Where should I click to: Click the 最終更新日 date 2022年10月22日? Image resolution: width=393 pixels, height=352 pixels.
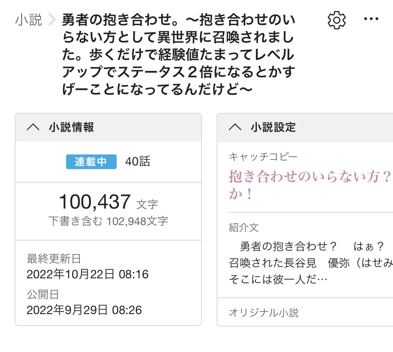(88, 274)
